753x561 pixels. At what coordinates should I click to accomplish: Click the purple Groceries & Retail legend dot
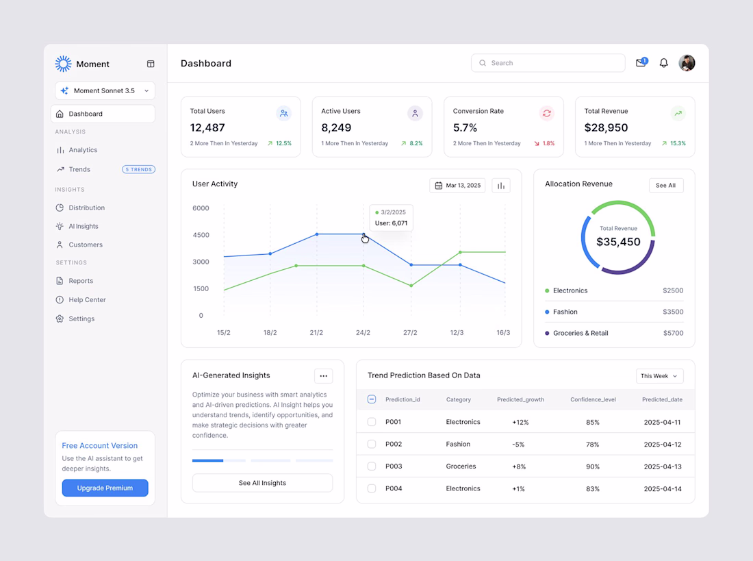point(547,333)
